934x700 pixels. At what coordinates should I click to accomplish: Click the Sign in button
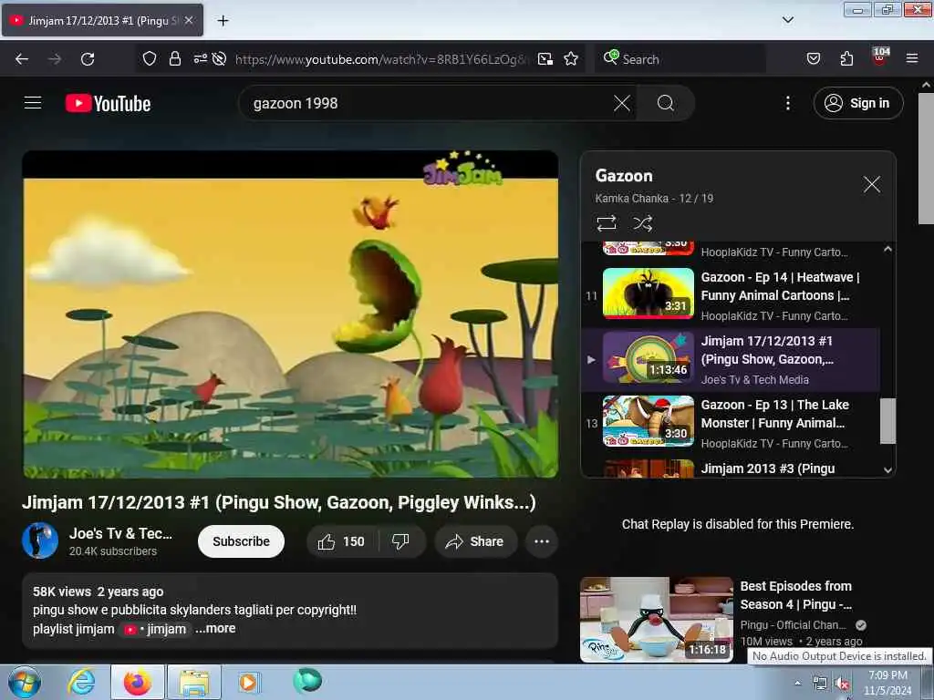[x=857, y=103]
